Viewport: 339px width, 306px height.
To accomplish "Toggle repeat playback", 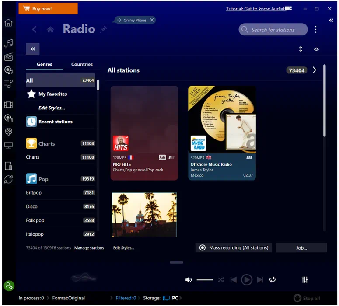I will 273,280.
